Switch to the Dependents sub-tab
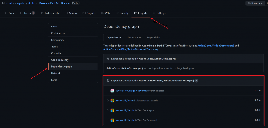This screenshot has height=128, width=268. click(x=135, y=38)
